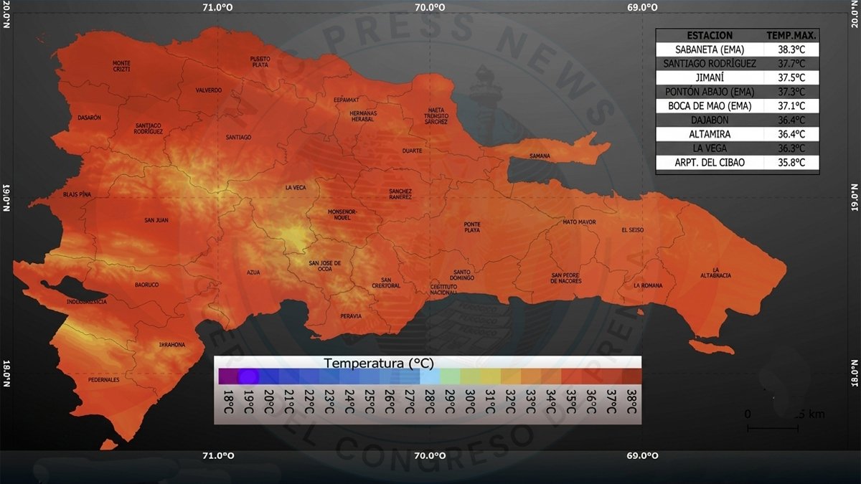The width and height of the screenshot is (861, 484).
Task: Click the San Juan province label
Action: [x=156, y=220]
